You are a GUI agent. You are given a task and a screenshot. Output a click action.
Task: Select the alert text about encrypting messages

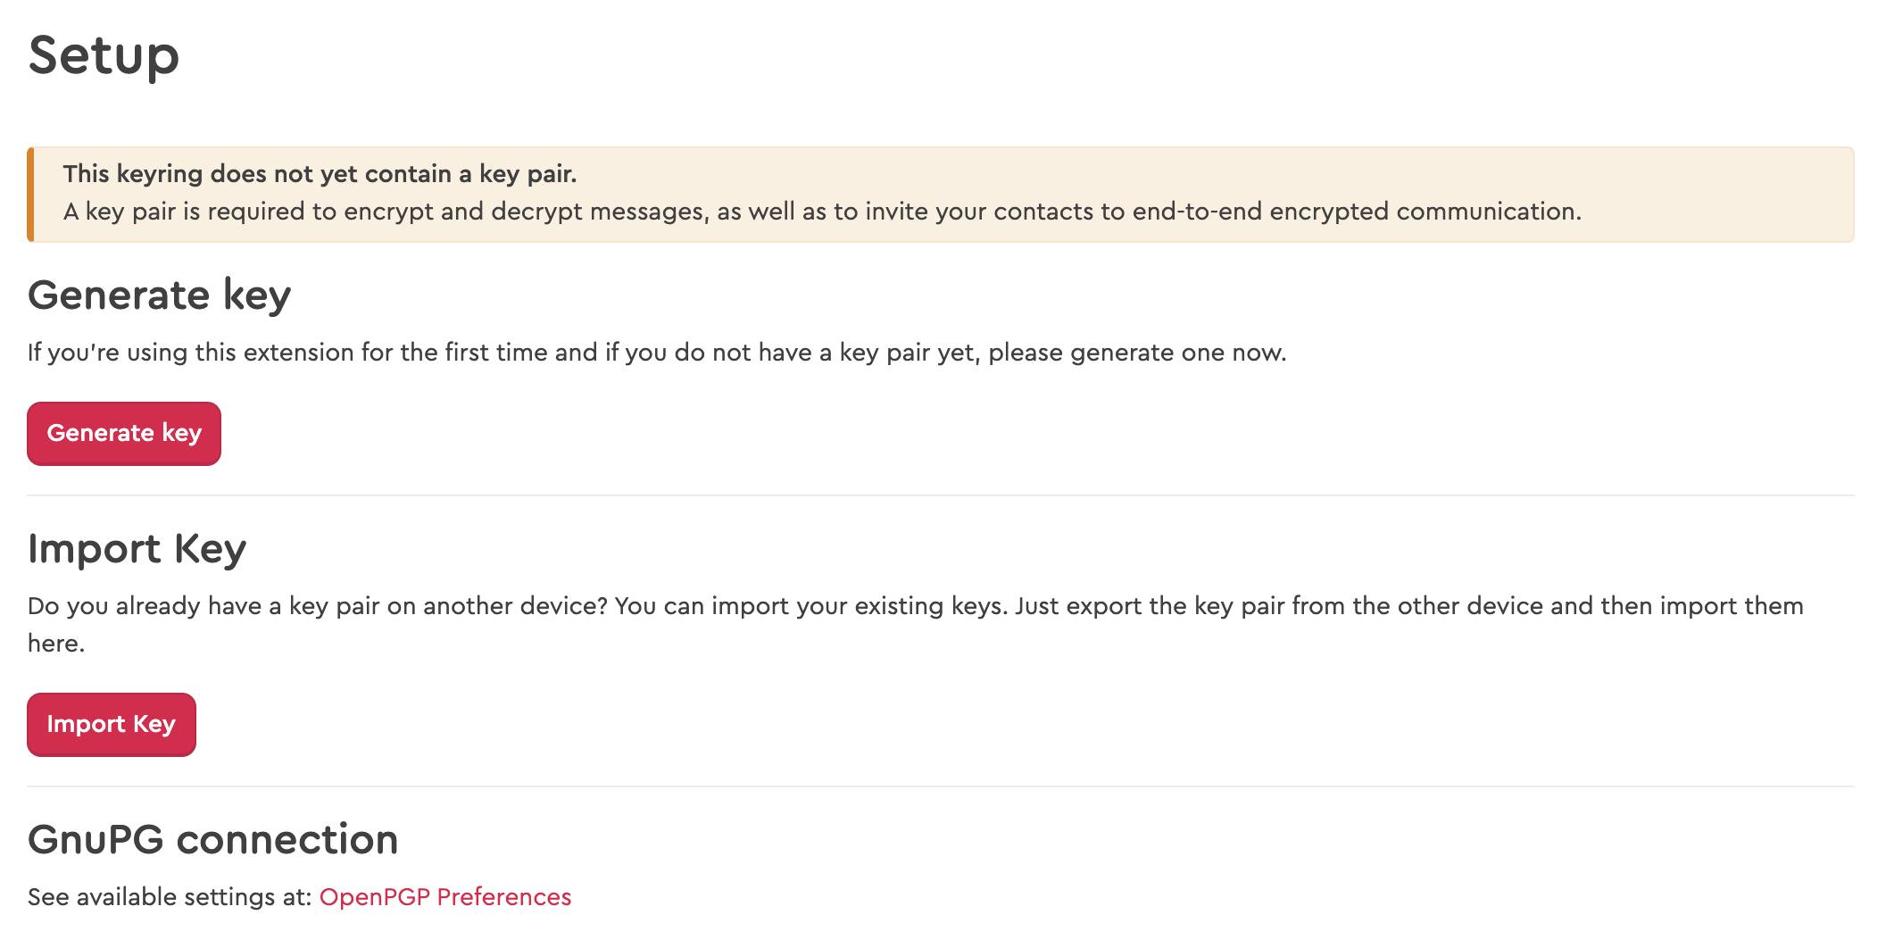(822, 212)
